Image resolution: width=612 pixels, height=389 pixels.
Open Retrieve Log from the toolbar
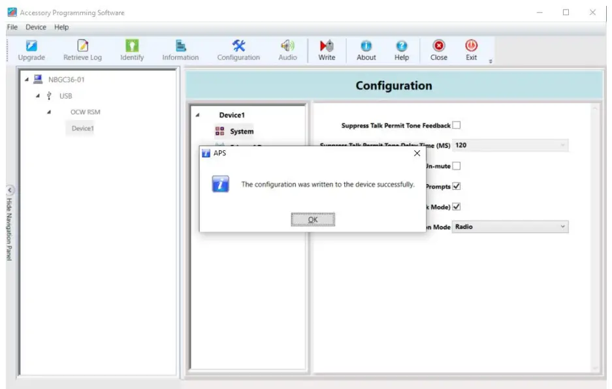(x=82, y=50)
